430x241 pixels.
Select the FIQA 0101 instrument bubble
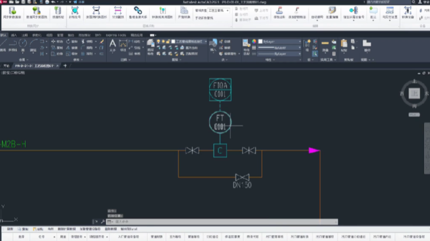click(x=220, y=90)
